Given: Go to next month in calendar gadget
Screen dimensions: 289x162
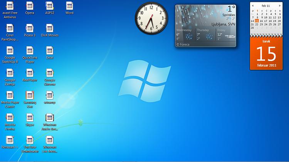Looking at the screenshot, I should pyautogui.click(x=280, y=6).
